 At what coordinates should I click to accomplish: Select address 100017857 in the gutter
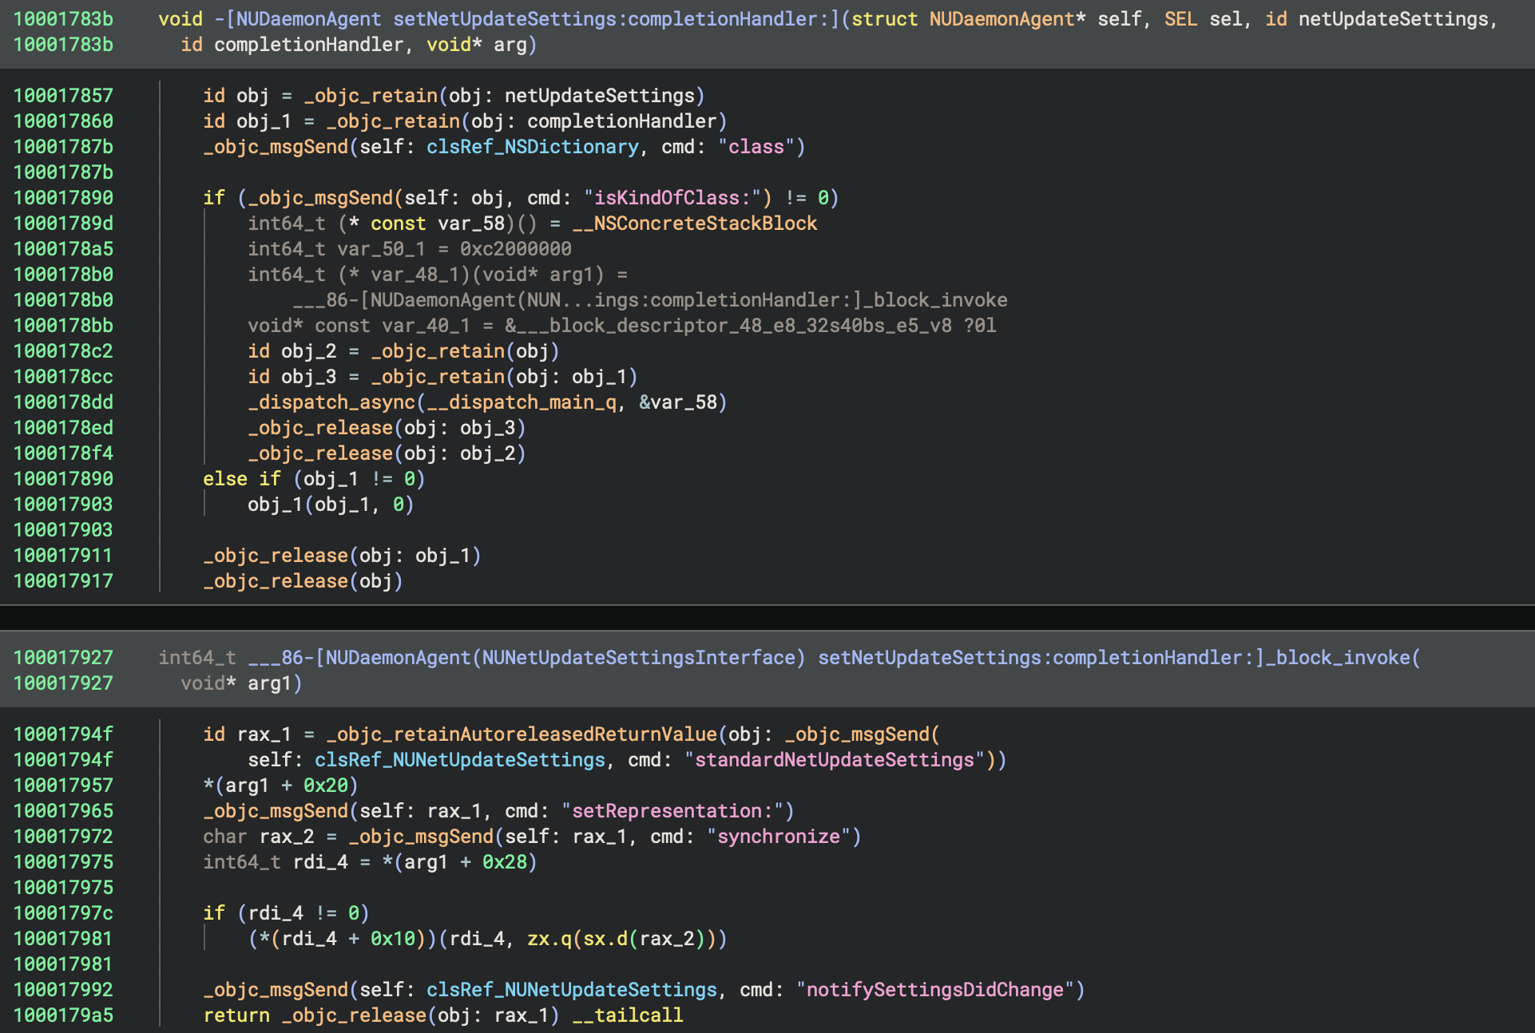tap(63, 96)
